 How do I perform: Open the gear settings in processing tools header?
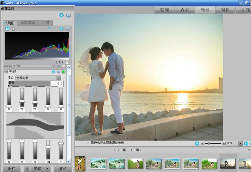tap(69, 15)
